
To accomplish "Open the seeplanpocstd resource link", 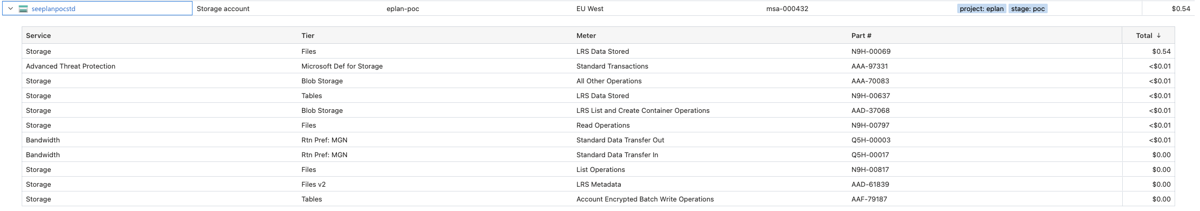I will [x=53, y=8].
